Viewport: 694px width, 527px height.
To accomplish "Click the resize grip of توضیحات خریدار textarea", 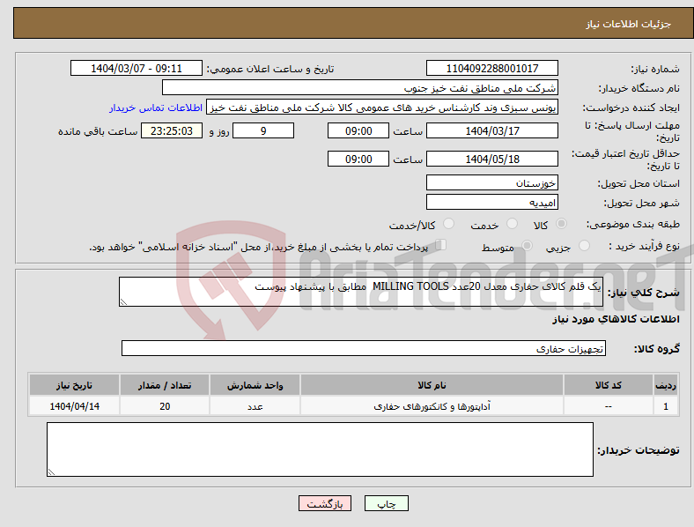I will click(x=51, y=472).
